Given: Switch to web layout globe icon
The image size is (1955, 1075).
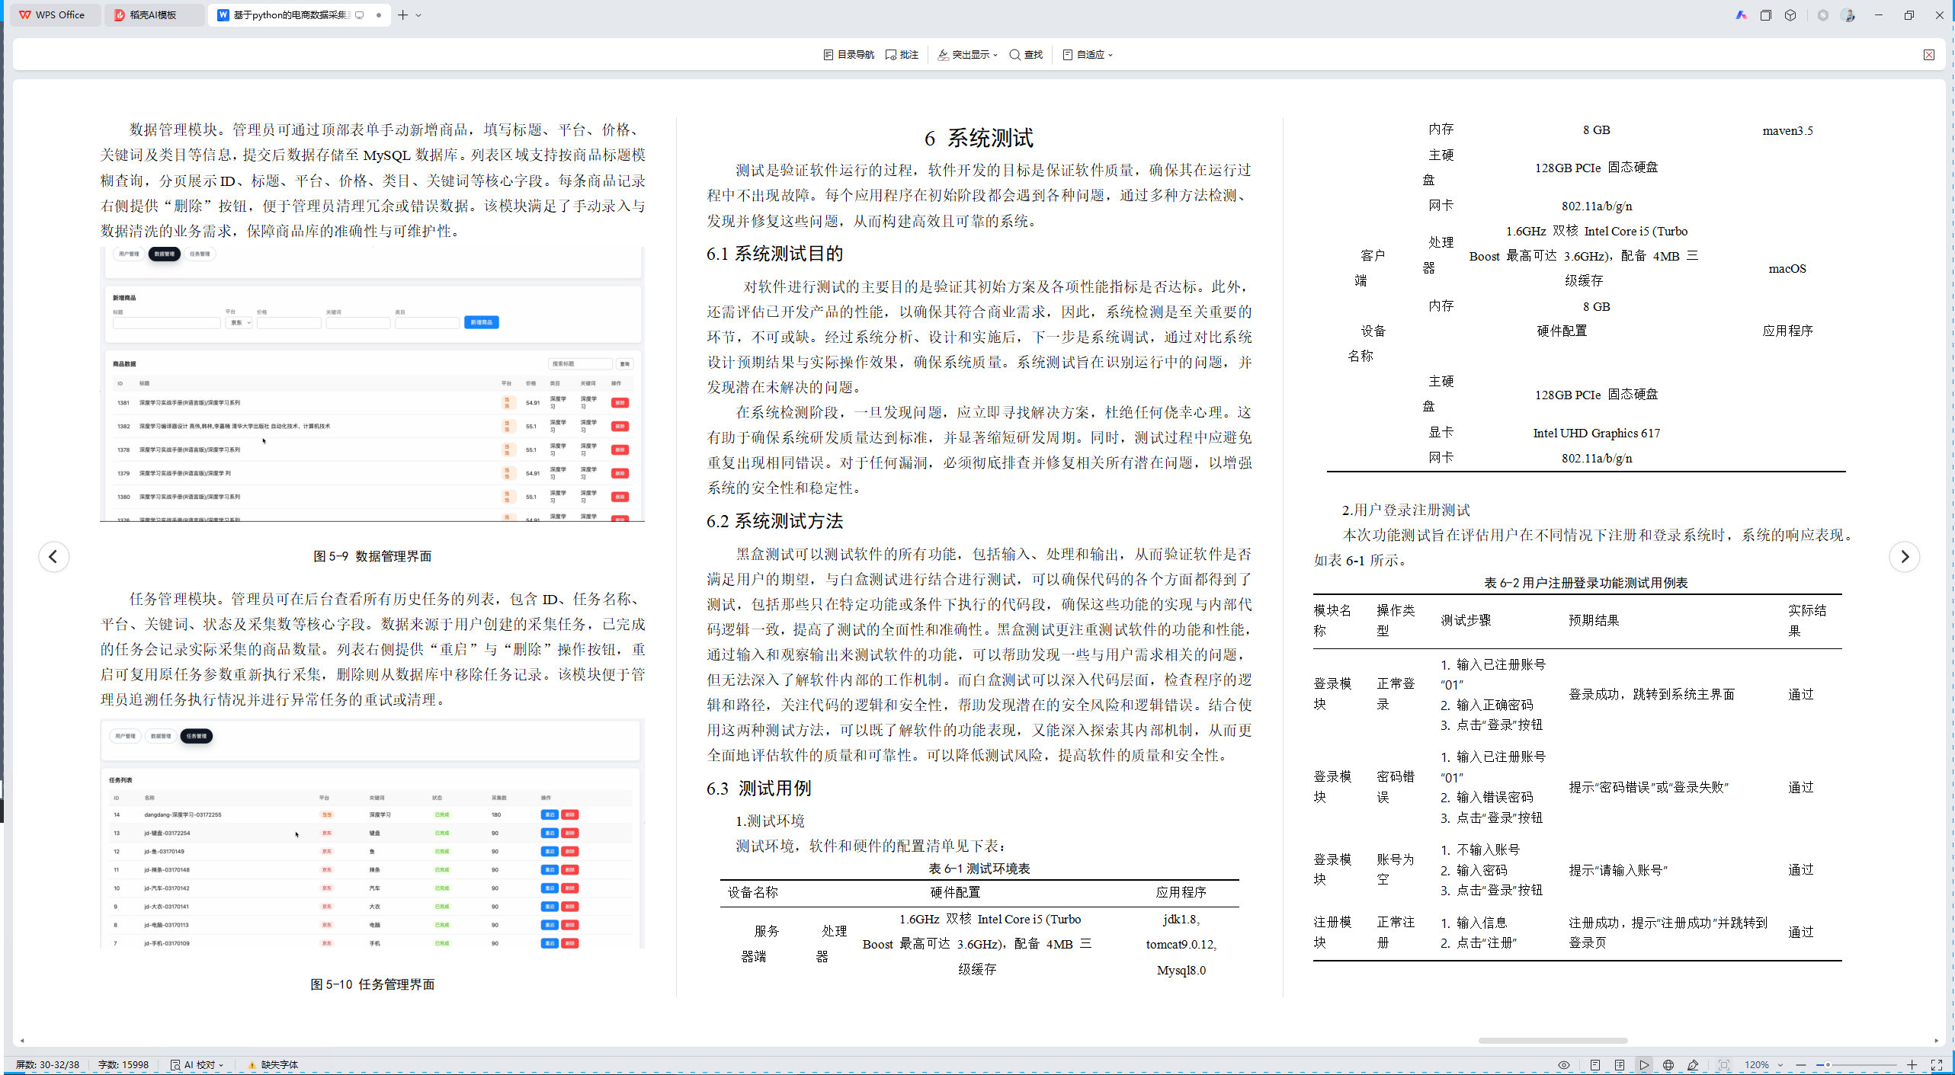Looking at the screenshot, I should (1668, 1065).
